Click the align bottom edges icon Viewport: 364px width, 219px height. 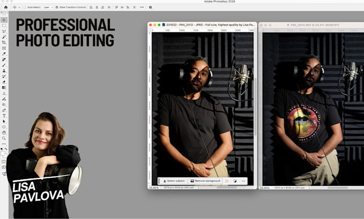pyautogui.click(x=128, y=7)
